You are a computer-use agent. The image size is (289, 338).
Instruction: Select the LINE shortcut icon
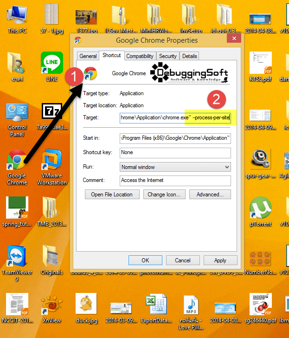point(51,63)
